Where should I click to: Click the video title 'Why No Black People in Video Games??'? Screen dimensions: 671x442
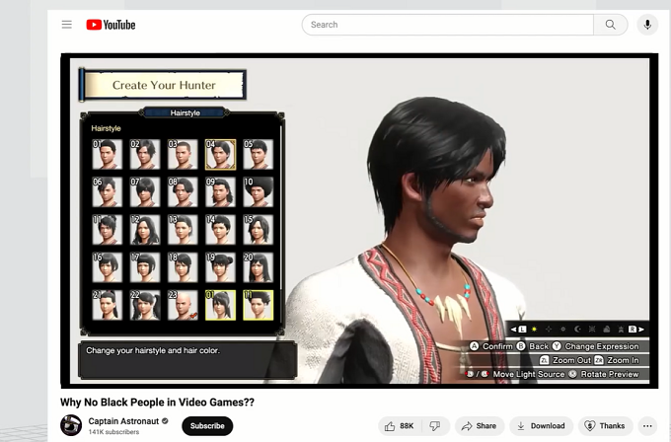pyautogui.click(x=157, y=403)
